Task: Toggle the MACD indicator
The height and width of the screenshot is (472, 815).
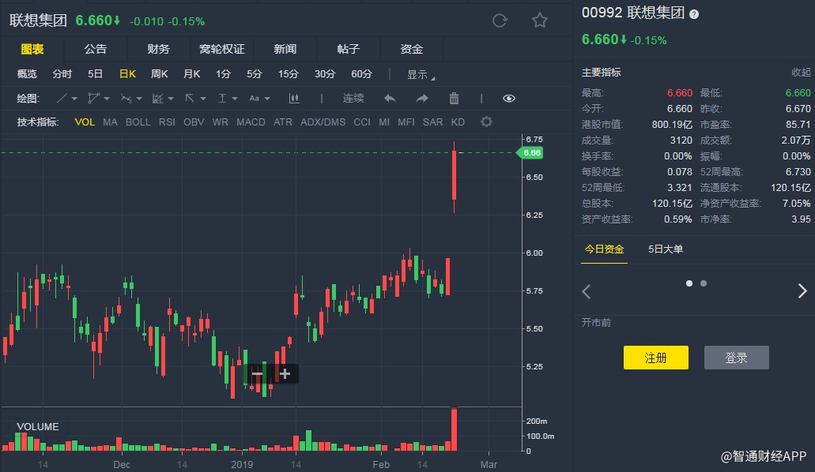Action: point(251,122)
